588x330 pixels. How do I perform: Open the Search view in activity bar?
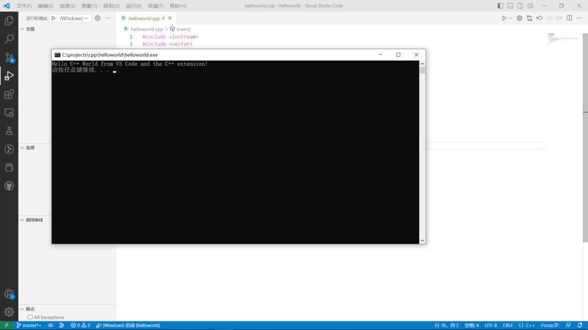point(9,40)
